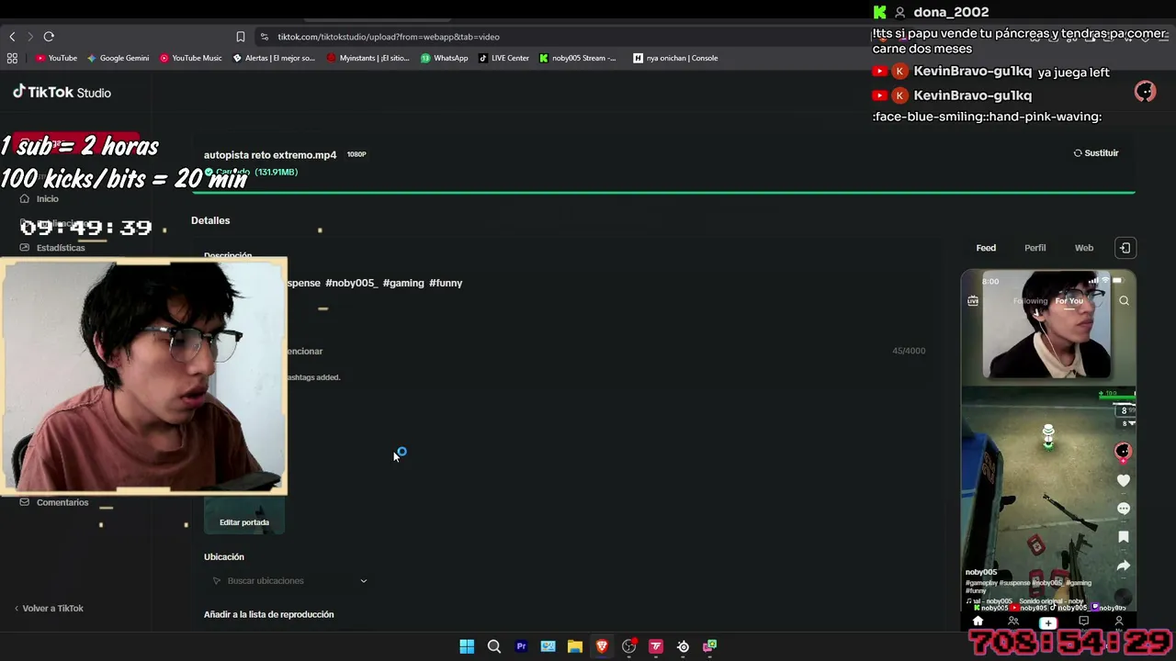Screen dimensions: 1176x661
Task: Click the 45/4000 character counter
Action: point(909,351)
